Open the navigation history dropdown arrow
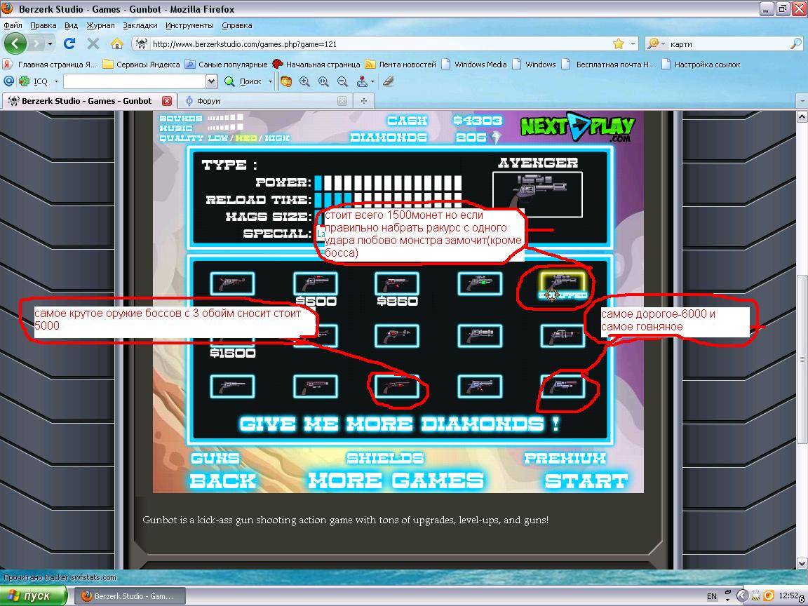 point(50,43)
